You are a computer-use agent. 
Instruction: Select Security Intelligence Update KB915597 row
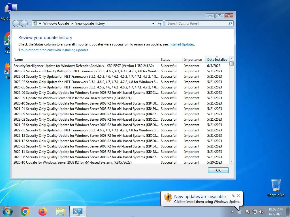pyautogui.click(x=121, y=66)
